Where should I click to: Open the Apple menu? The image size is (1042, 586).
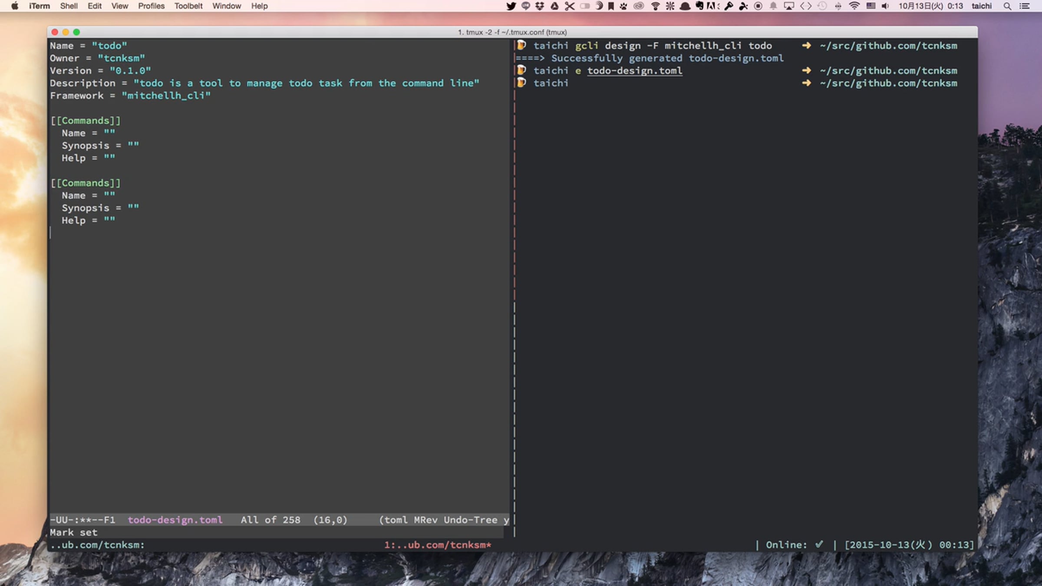(x=15, y=6)
